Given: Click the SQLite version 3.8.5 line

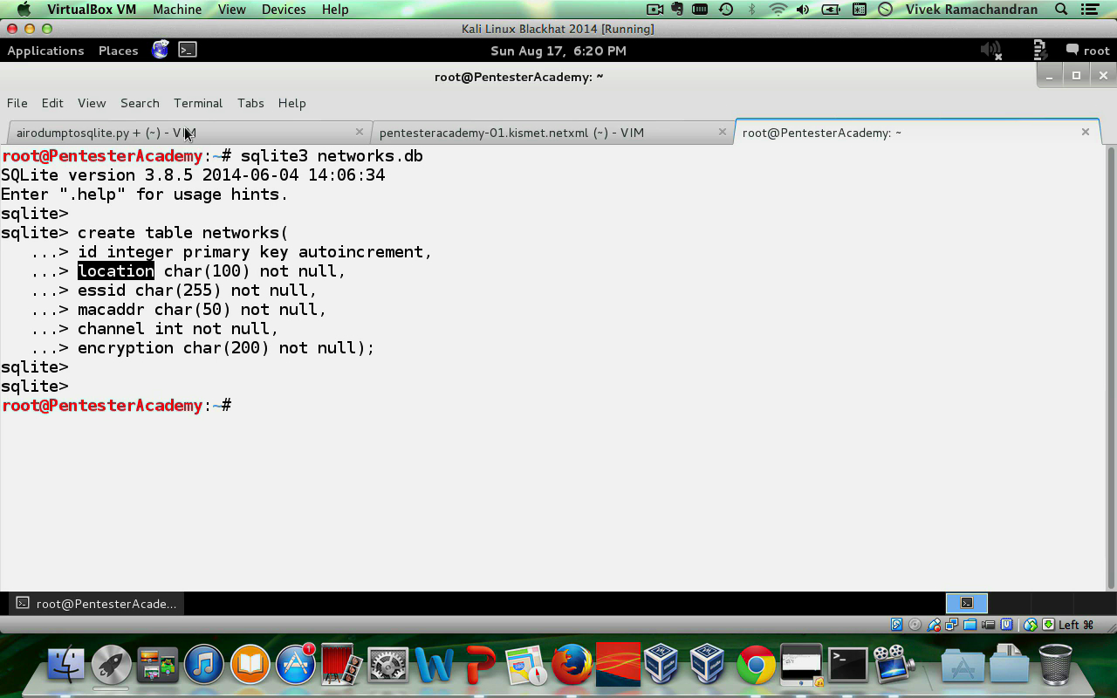Looking at the screenshot, I should tap(193, 175).
